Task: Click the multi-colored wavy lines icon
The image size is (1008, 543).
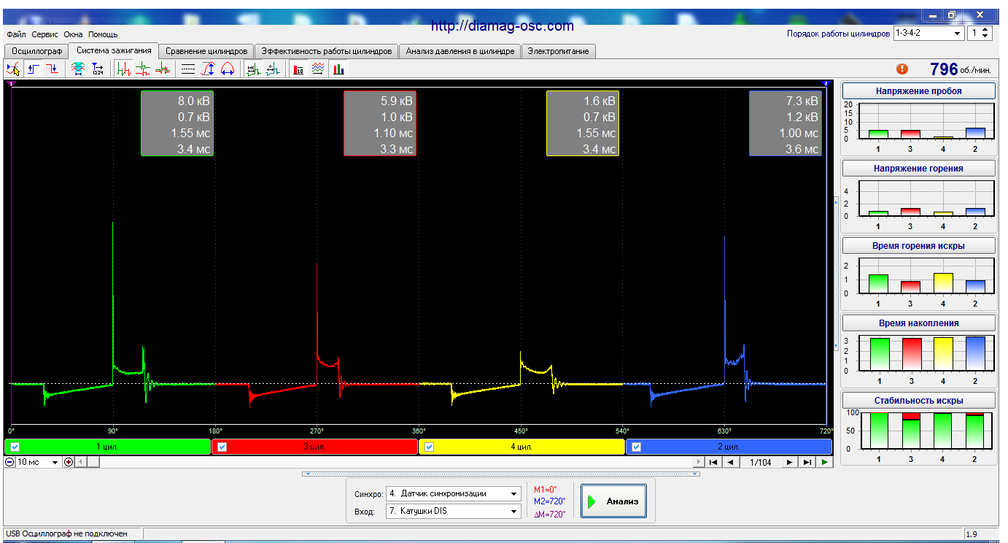Action: pos(318,69)
